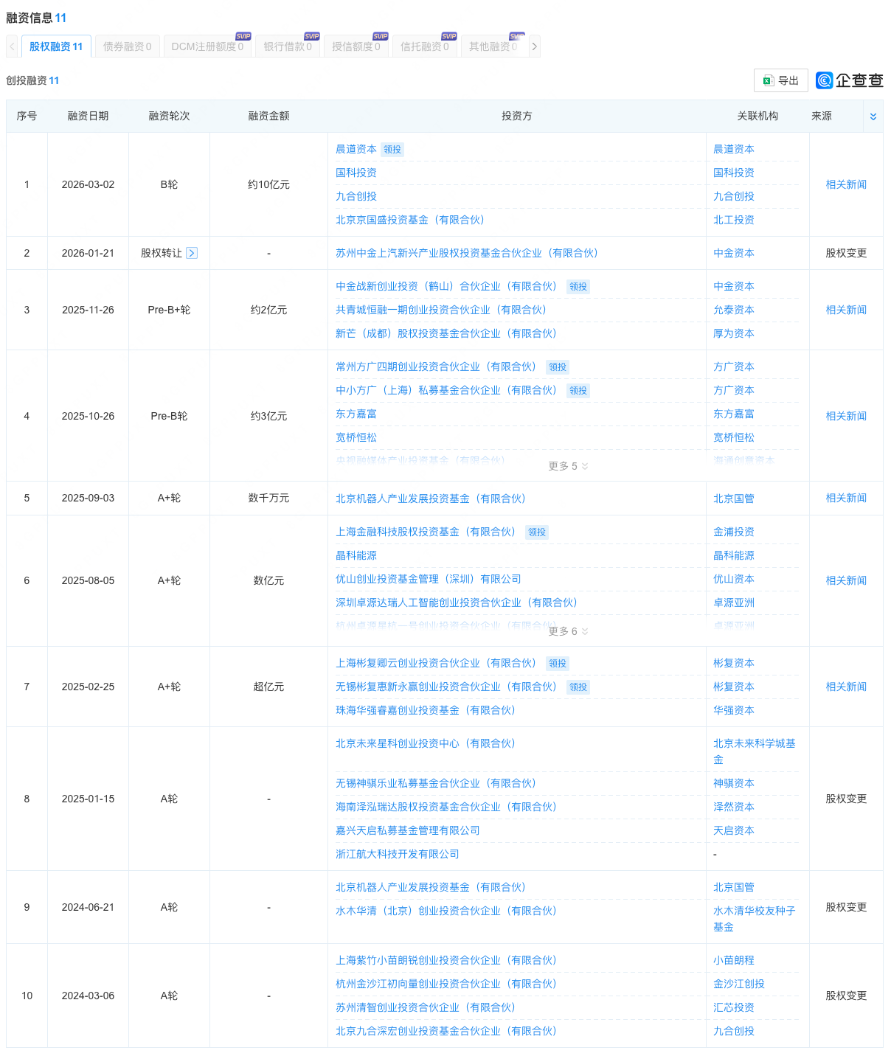Open investor 水木华清（北京）创业投资合伙企业
891x1056 pixels.
coord(446,911)
